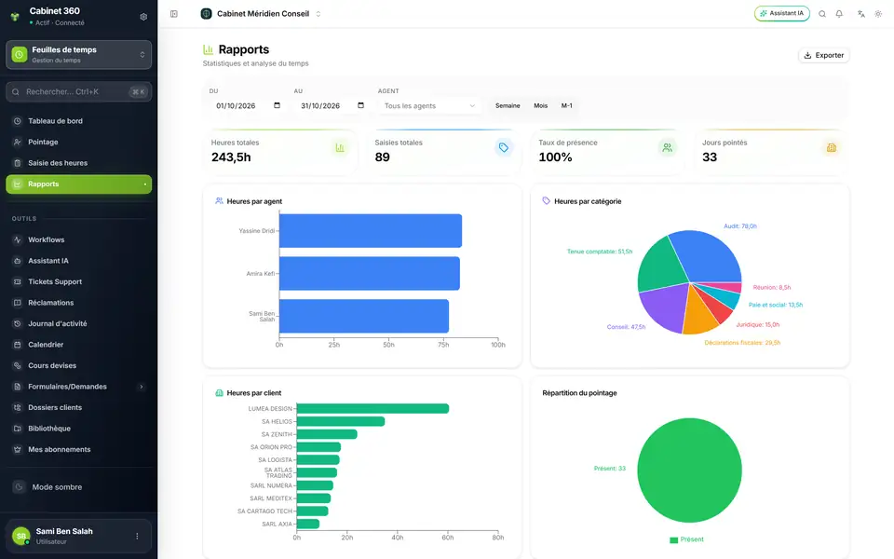Navigate to Saisie des heures
The height and width of the screenshot is (559, 894).
click(x=78, y=163)
